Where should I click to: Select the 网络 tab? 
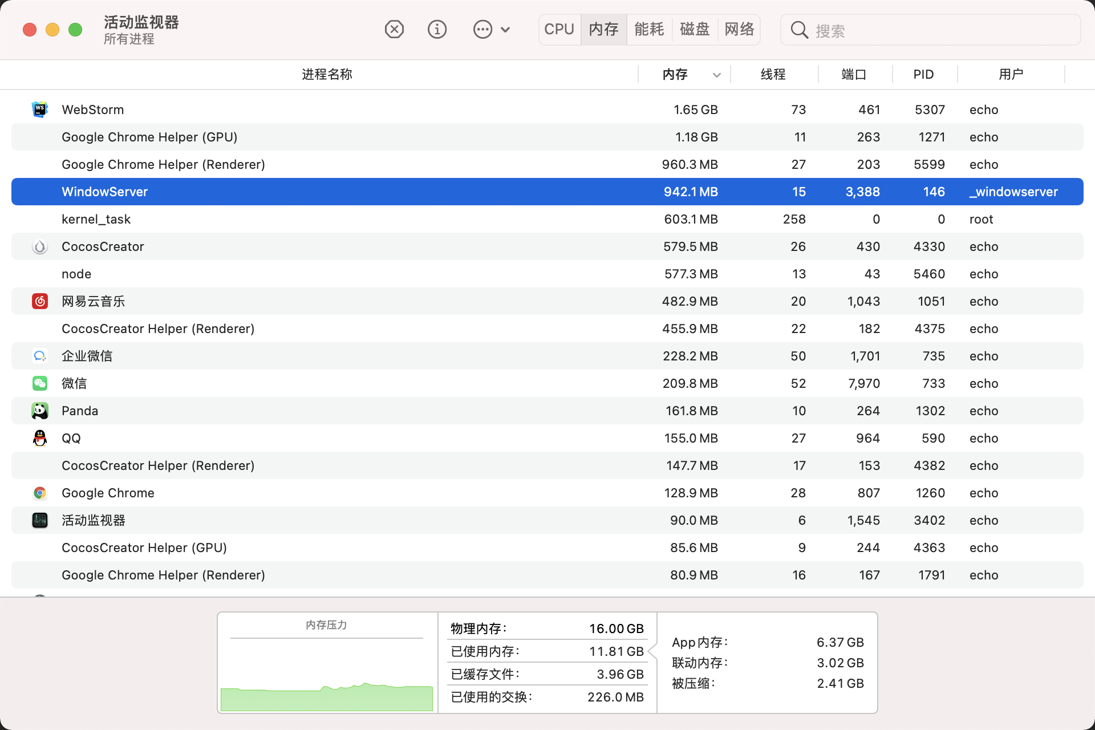[739, 29]
